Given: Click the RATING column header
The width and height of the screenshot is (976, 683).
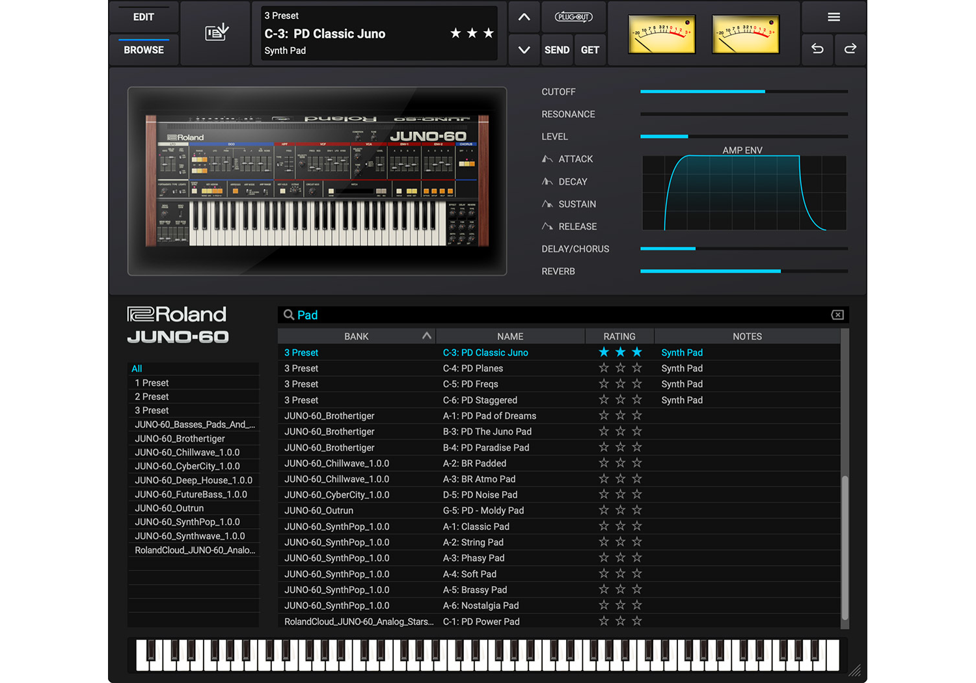Looking at the screenshot, I should [x=619, y=336].
